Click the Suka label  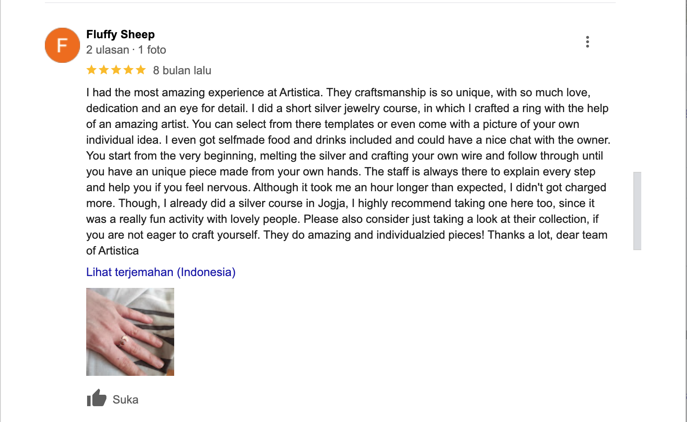coord(125,400)
